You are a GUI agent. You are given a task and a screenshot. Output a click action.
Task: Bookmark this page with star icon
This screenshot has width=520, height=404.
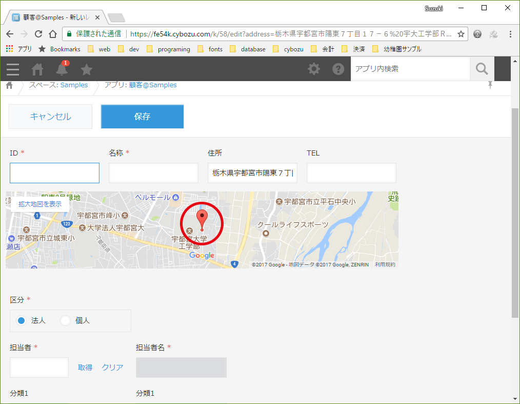pos(461,34)
